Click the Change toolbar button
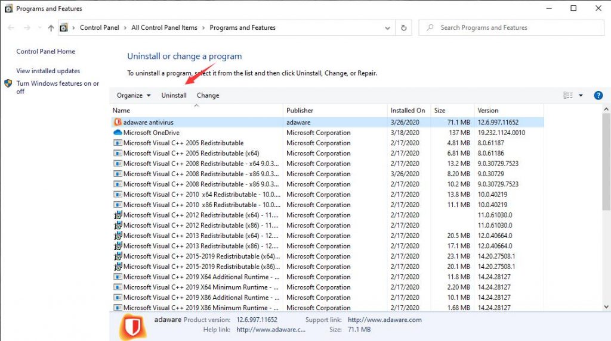This screenshot has width=611, height=341. click(x=208, y=95)
